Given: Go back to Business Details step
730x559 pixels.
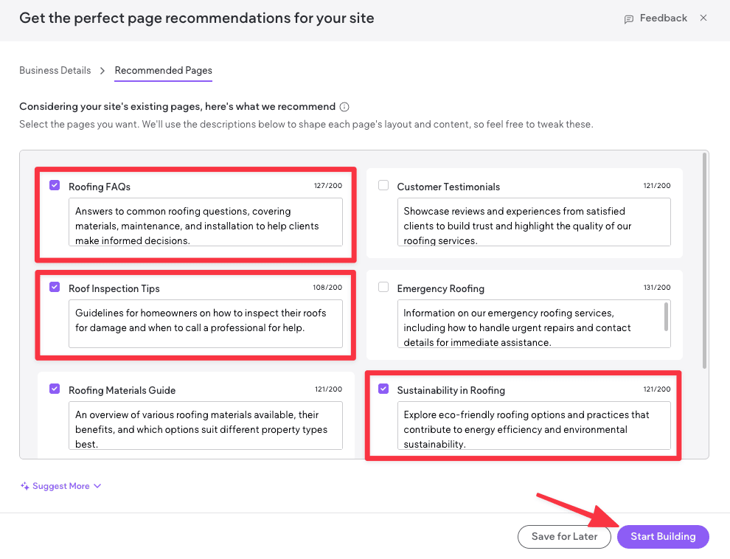Looking at the screenshot, I should [55, 70].
